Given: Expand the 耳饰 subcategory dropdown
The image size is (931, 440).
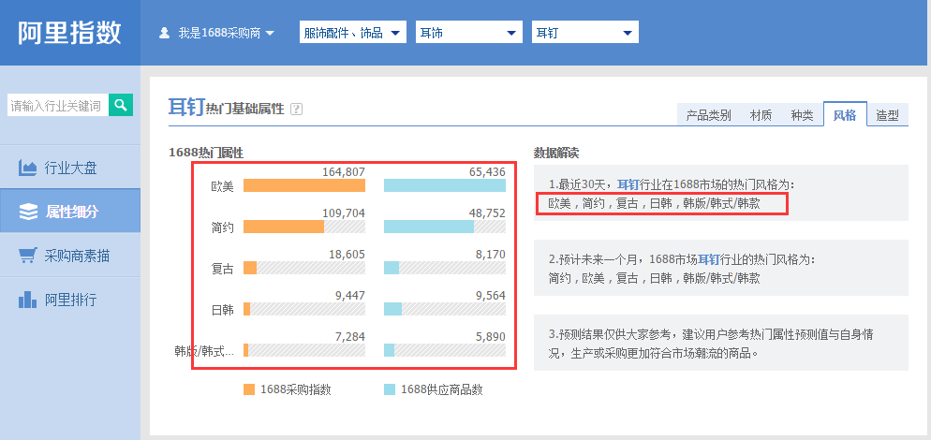Looking at the screenshot, I should click(x=468, y=33).
